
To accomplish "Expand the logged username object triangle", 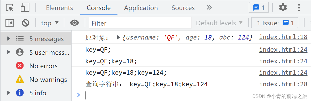I will [x=119, y=37].
